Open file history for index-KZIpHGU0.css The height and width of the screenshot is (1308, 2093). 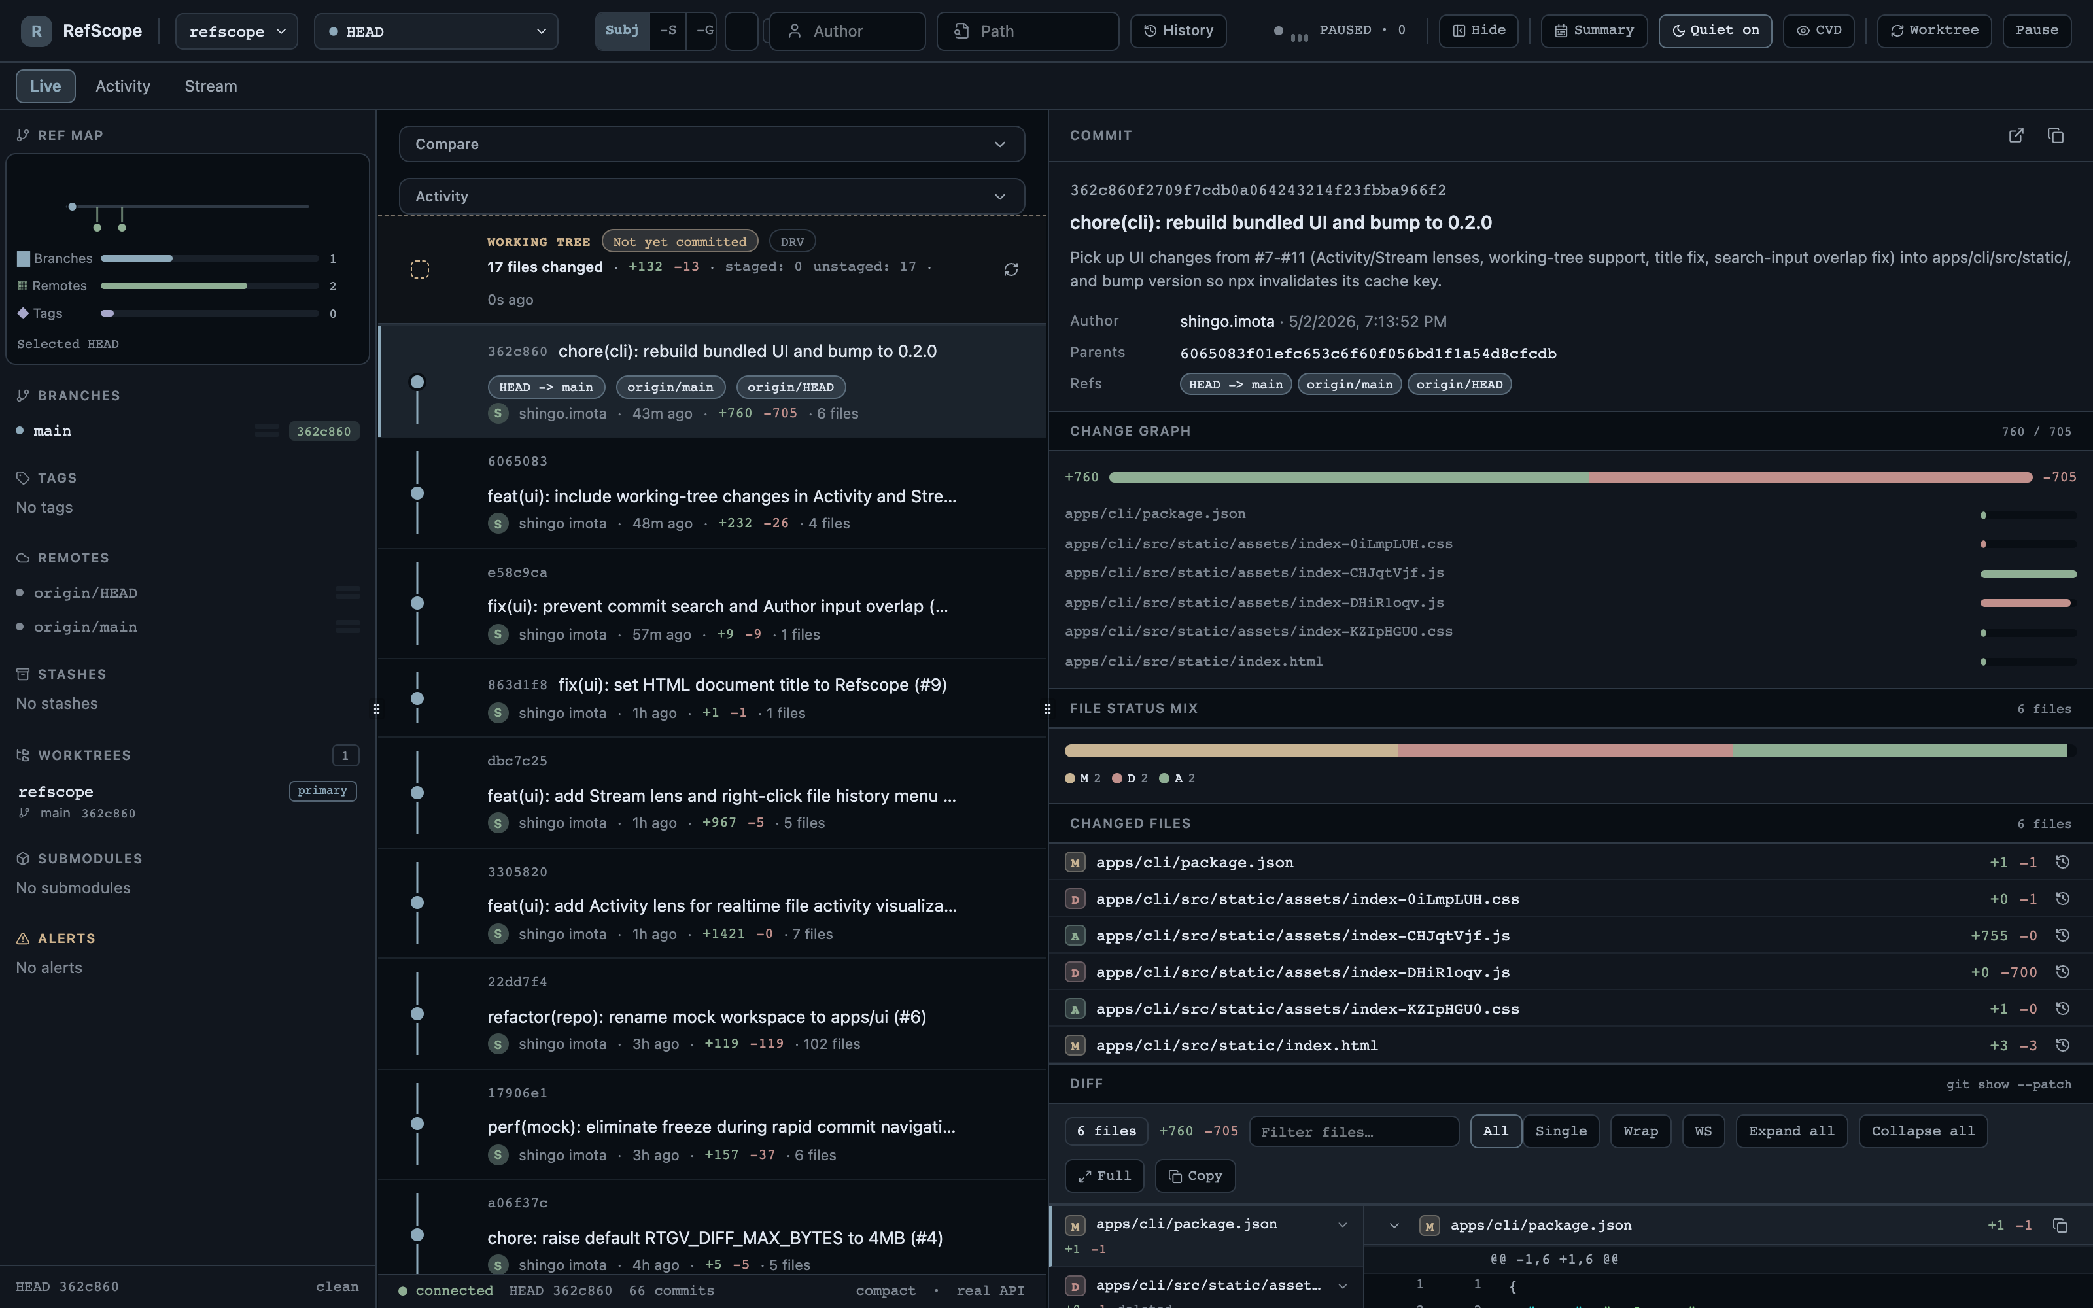2063,1008
